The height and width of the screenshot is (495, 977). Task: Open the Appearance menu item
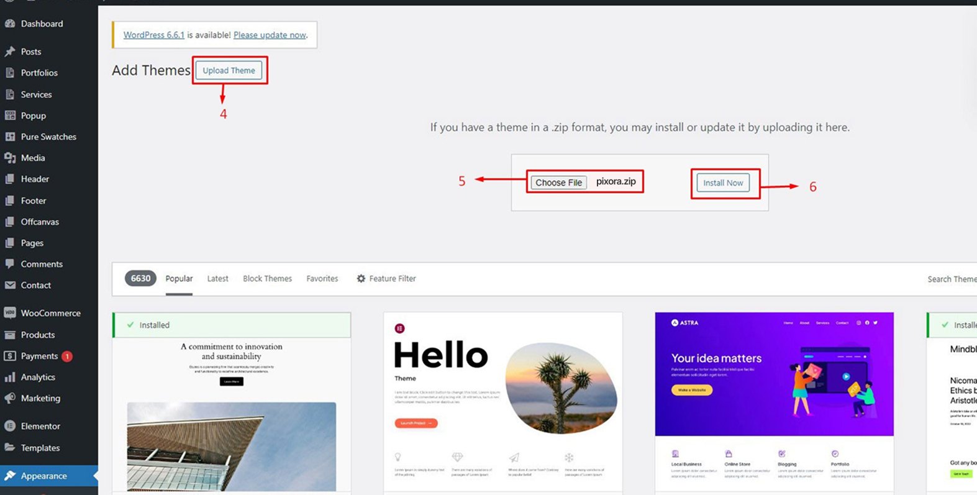tap(43, 476)
